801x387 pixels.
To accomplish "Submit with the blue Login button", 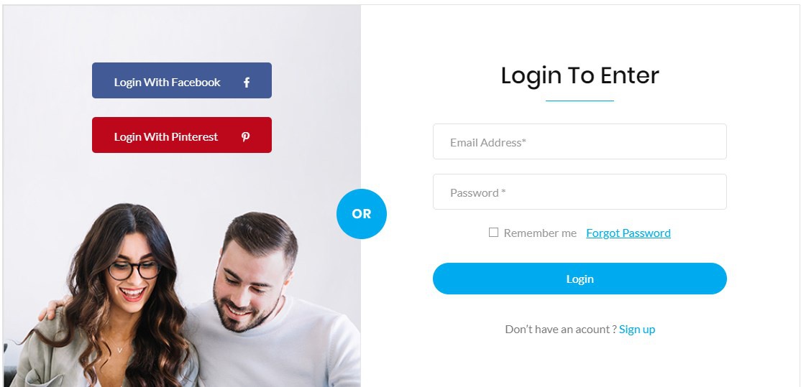I will click(580, 279).
